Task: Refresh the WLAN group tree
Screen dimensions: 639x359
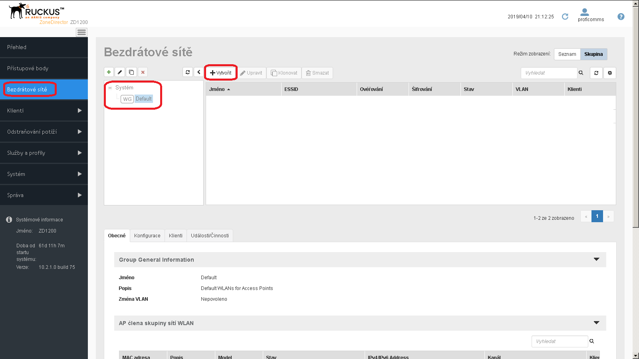Action: (188, 72)
